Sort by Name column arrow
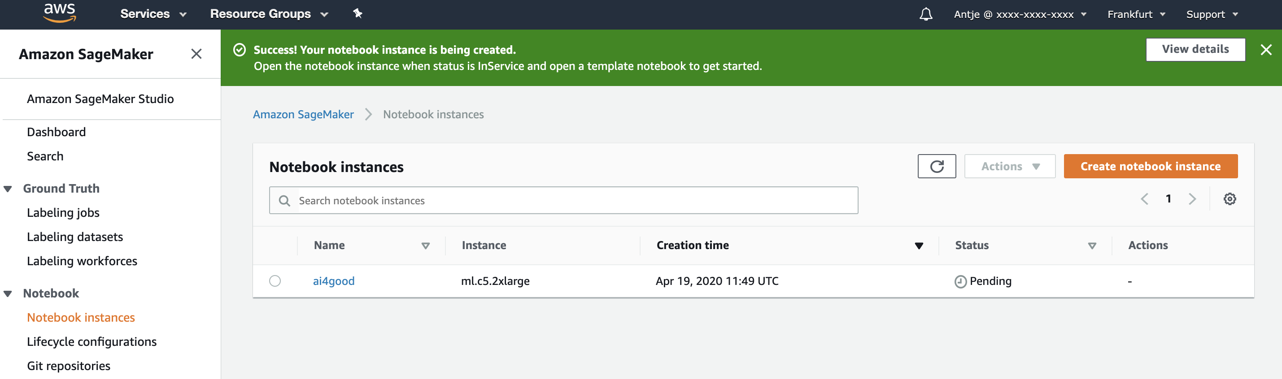The height and width of the screenshot is (379, 1282). point(426,245)
